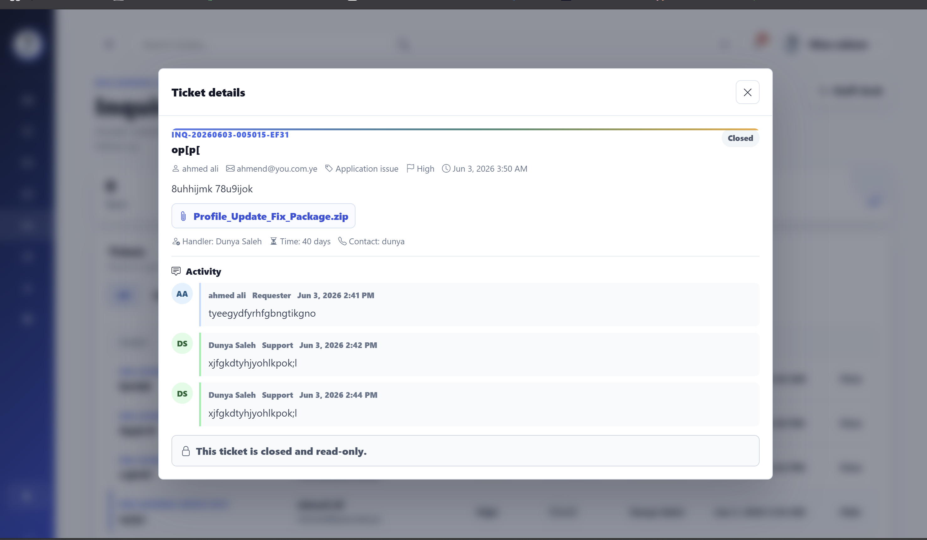Click the DS avatar on 2:42 PM comment
The image size is (927, 540).
point(182,343)
